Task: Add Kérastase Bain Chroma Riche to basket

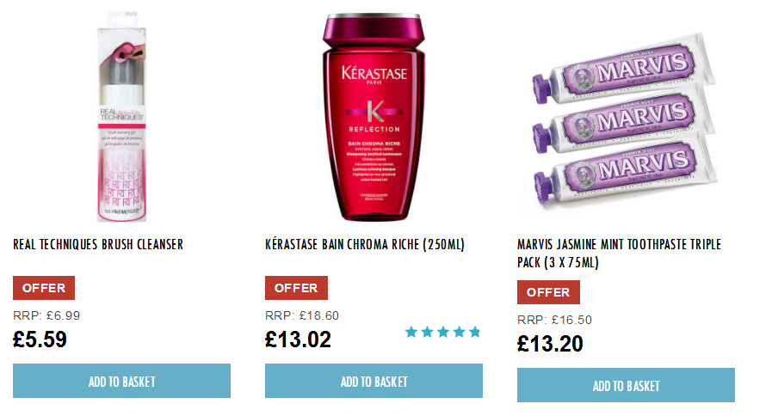Action: coord(374,381)
